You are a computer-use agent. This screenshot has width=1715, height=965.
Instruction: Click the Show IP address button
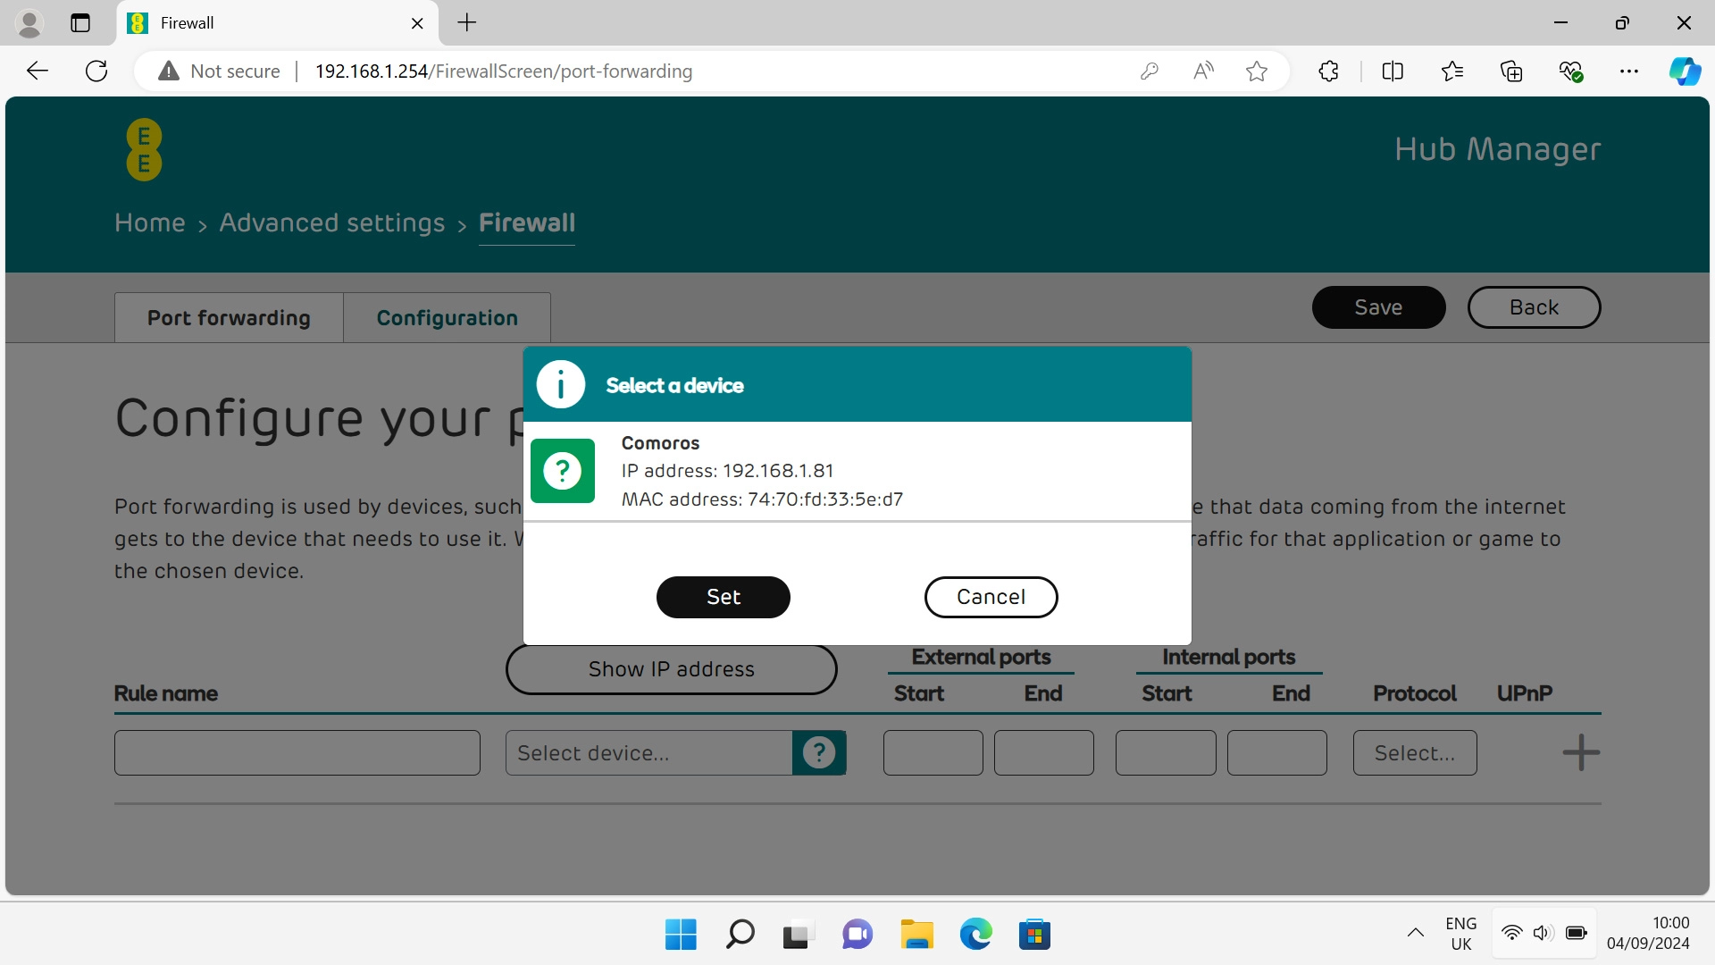[x=671, y=668]
